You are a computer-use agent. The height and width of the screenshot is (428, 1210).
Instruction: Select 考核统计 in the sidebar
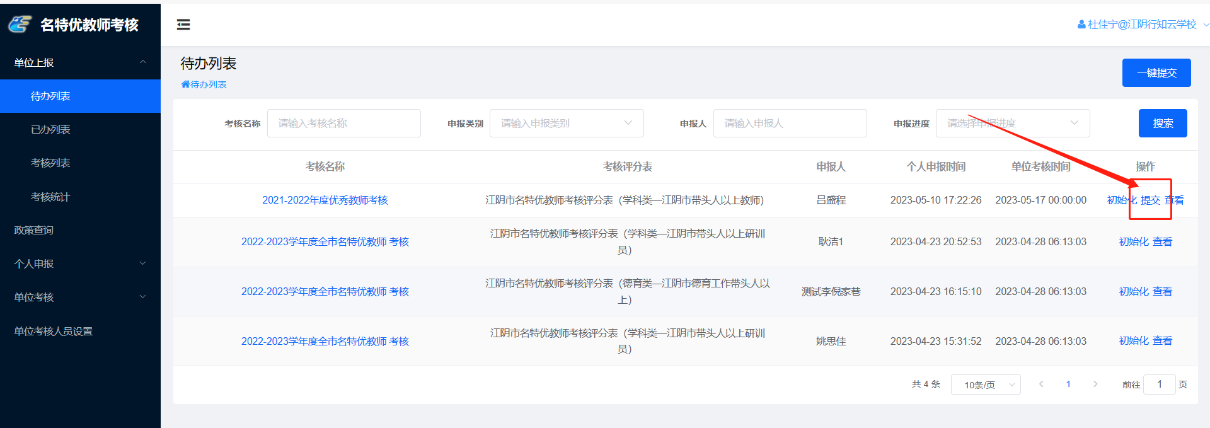pyautogui.click(x=50, y=197)
